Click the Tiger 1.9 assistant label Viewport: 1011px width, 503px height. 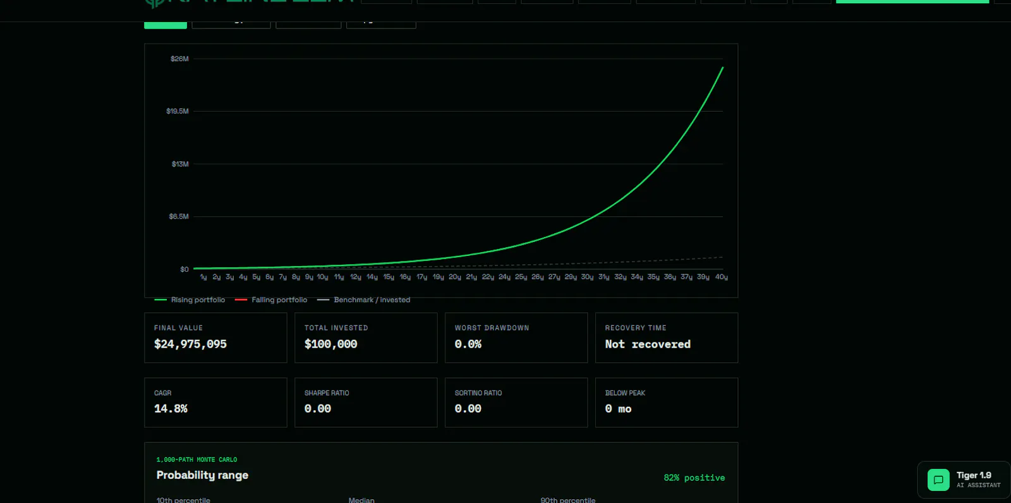pos(974,475)
